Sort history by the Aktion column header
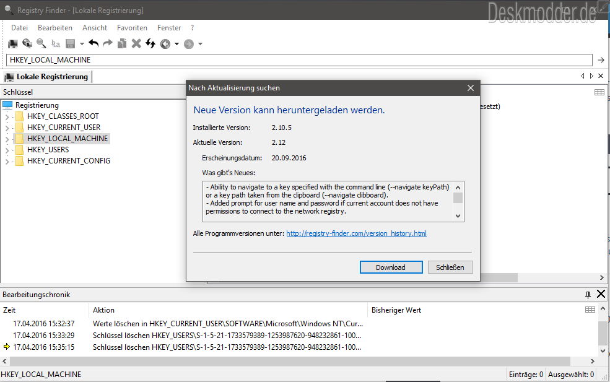Screen dimensions: 610x382 pyautogui.click(x=229, y=310)
